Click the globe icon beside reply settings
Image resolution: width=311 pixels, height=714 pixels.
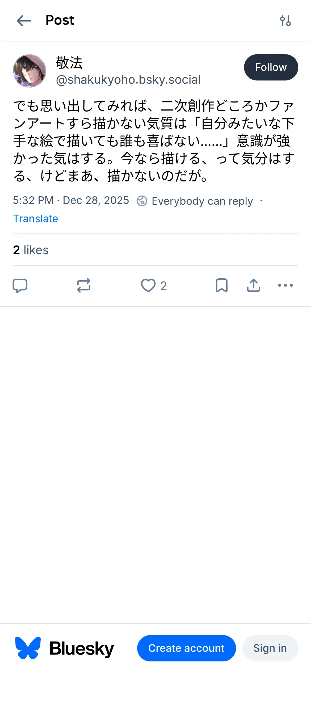[142, 201]
